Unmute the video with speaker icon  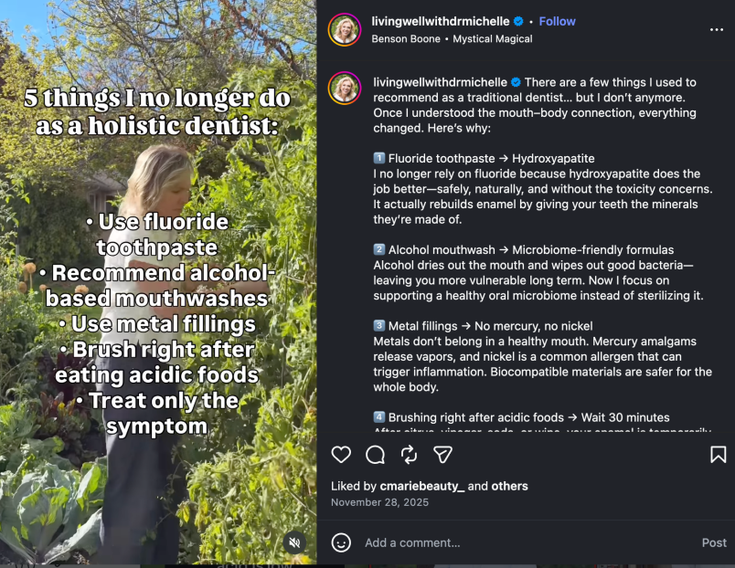[x=293, y=542]
